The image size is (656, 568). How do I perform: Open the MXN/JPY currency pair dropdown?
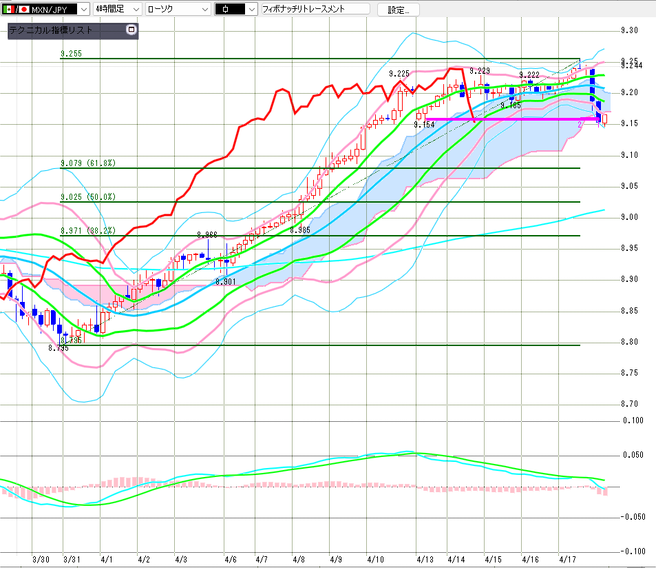click(x=83, y=9)
